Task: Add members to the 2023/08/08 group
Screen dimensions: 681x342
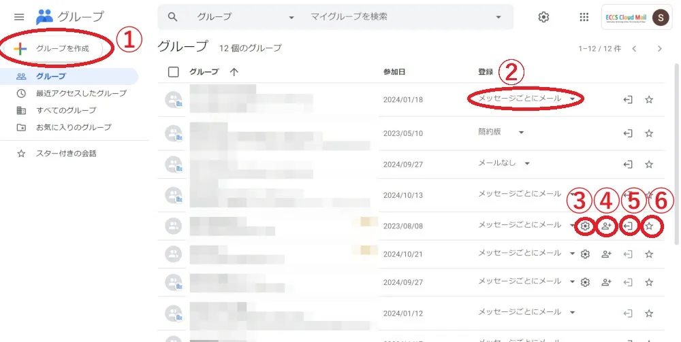Action: tap(606, 226)
